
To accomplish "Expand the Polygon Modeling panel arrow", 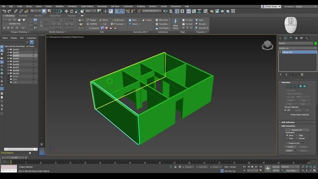I will (x=29, y=32).
